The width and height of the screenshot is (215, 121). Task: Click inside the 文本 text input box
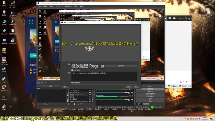click(x=104, y=76)
